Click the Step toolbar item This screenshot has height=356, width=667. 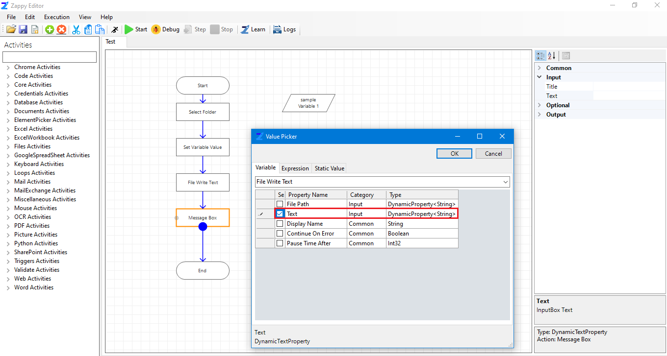click(195, 29)
